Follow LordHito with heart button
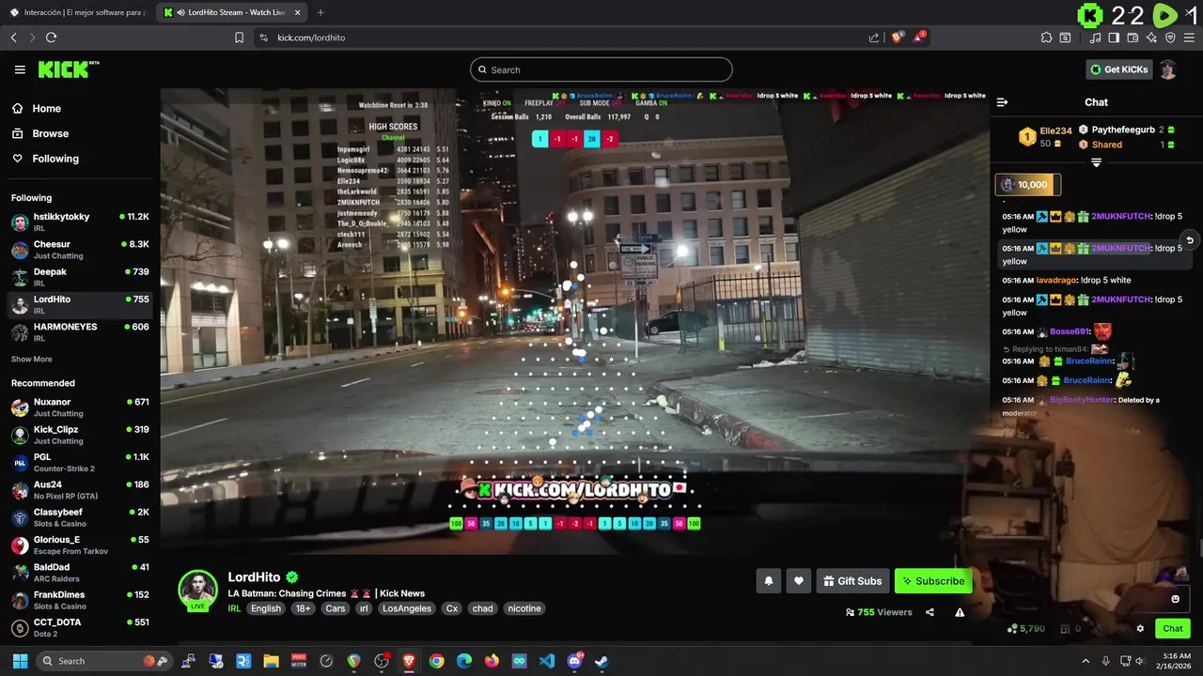The width and height of the screenshot is (1203, 676). click(x=799, y=581)
